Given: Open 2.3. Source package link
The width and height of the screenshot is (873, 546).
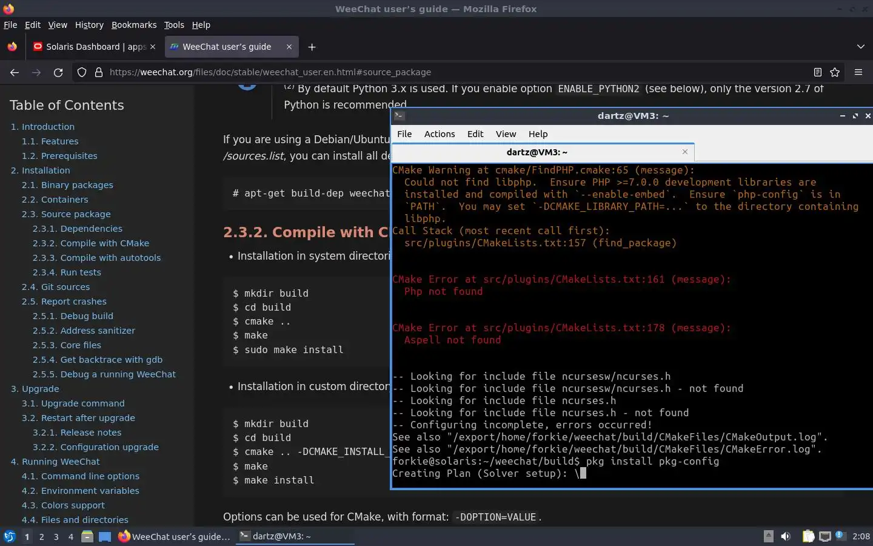Looking at the screenshot, I should click(x=66, y=214).
